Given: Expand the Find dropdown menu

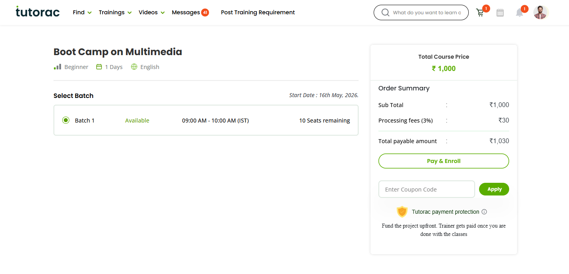Looking at the screenshot, I should click(82, 12).
